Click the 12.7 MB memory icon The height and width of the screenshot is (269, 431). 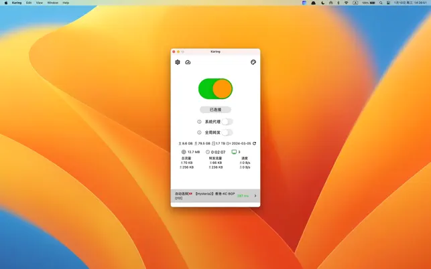click(184, 152)
